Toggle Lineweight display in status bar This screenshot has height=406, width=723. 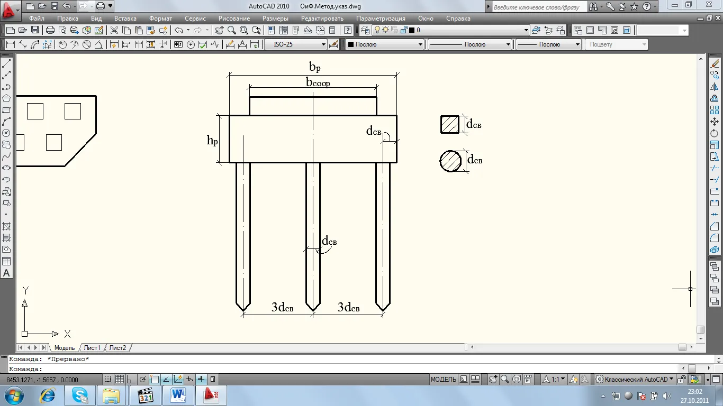pyautogui.click(x=201, y=379)
